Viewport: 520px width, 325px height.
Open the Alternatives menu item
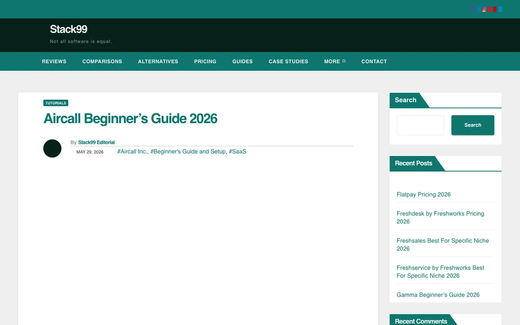point(158,62)
